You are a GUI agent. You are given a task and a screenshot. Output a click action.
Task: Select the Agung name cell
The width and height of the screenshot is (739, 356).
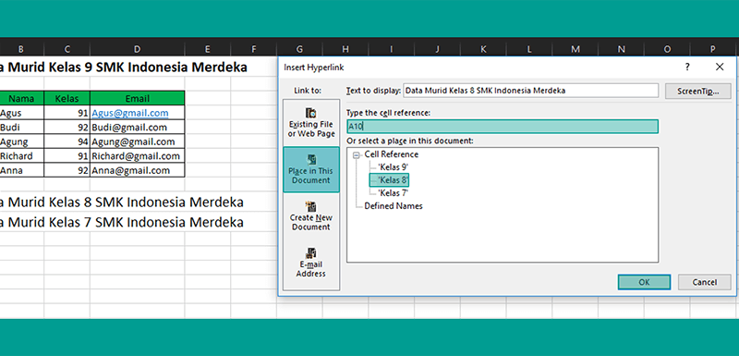pos(21,141)
